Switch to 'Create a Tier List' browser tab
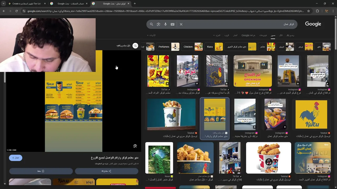This screenshot has height=189, width=337. point(26,4)
